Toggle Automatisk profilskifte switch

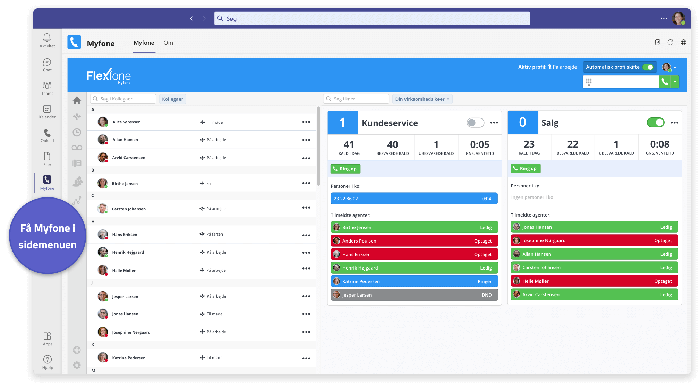pos(648,67)
